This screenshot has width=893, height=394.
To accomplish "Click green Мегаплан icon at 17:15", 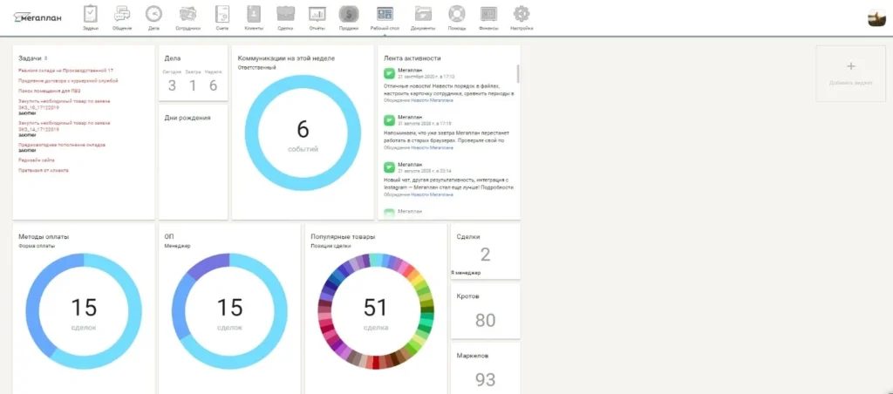I will pyautogui.click(x=389, y=120).
